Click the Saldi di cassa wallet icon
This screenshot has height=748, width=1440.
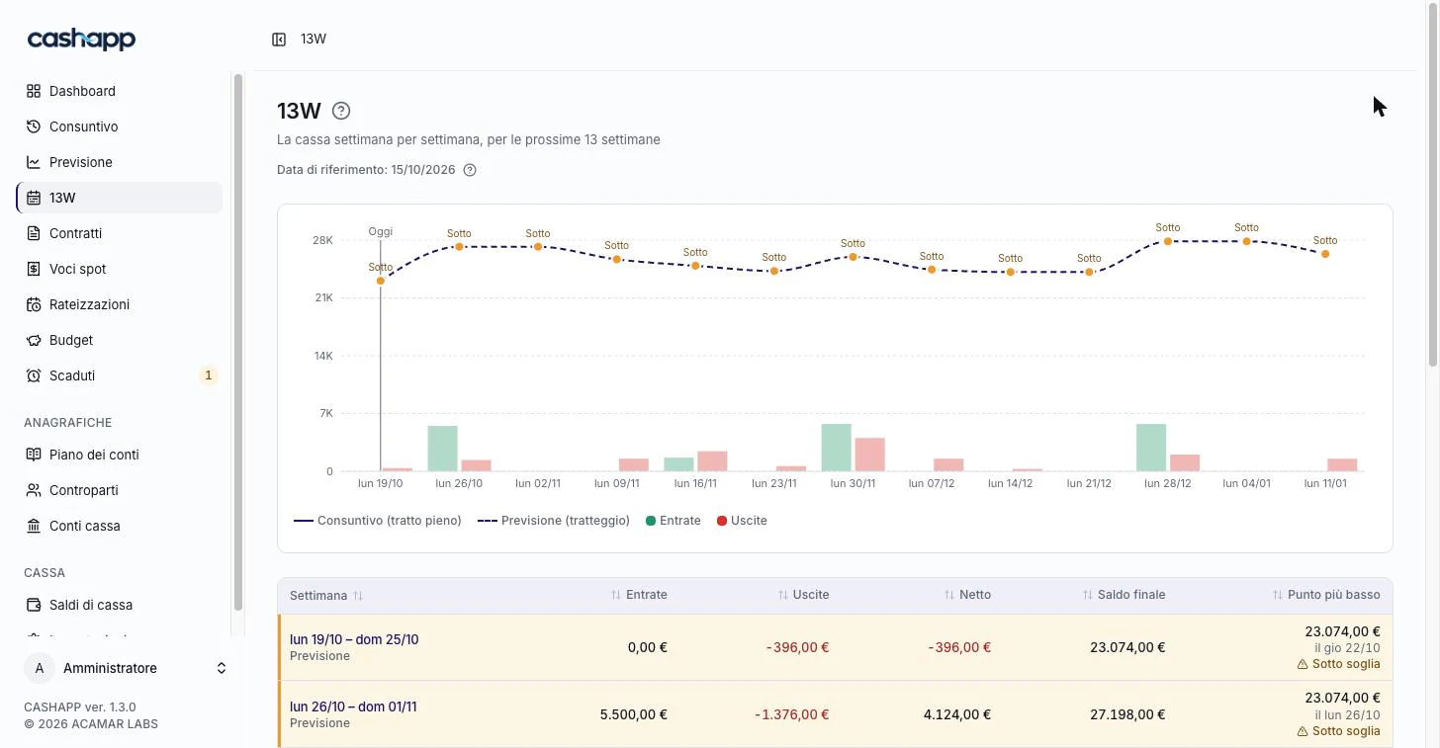[34, 605]
